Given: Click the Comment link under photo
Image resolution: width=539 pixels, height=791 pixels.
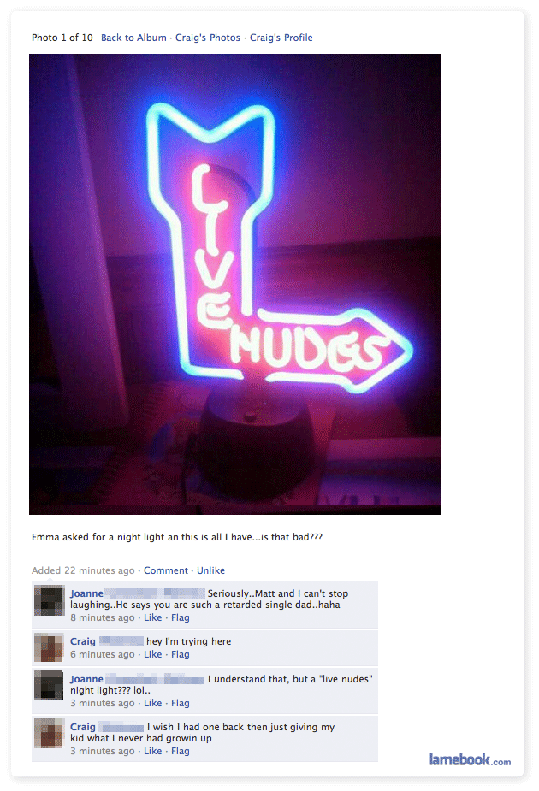Looking at the screenshot, I should point(165,570).
